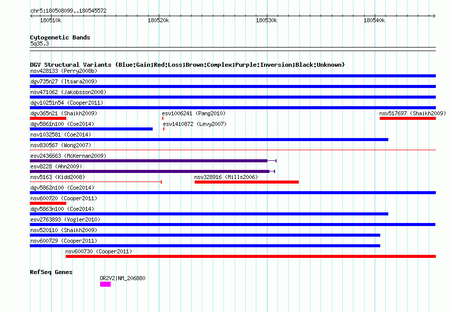Click the nsv520110 (Shaikh2009) label

tap(64, 230)
